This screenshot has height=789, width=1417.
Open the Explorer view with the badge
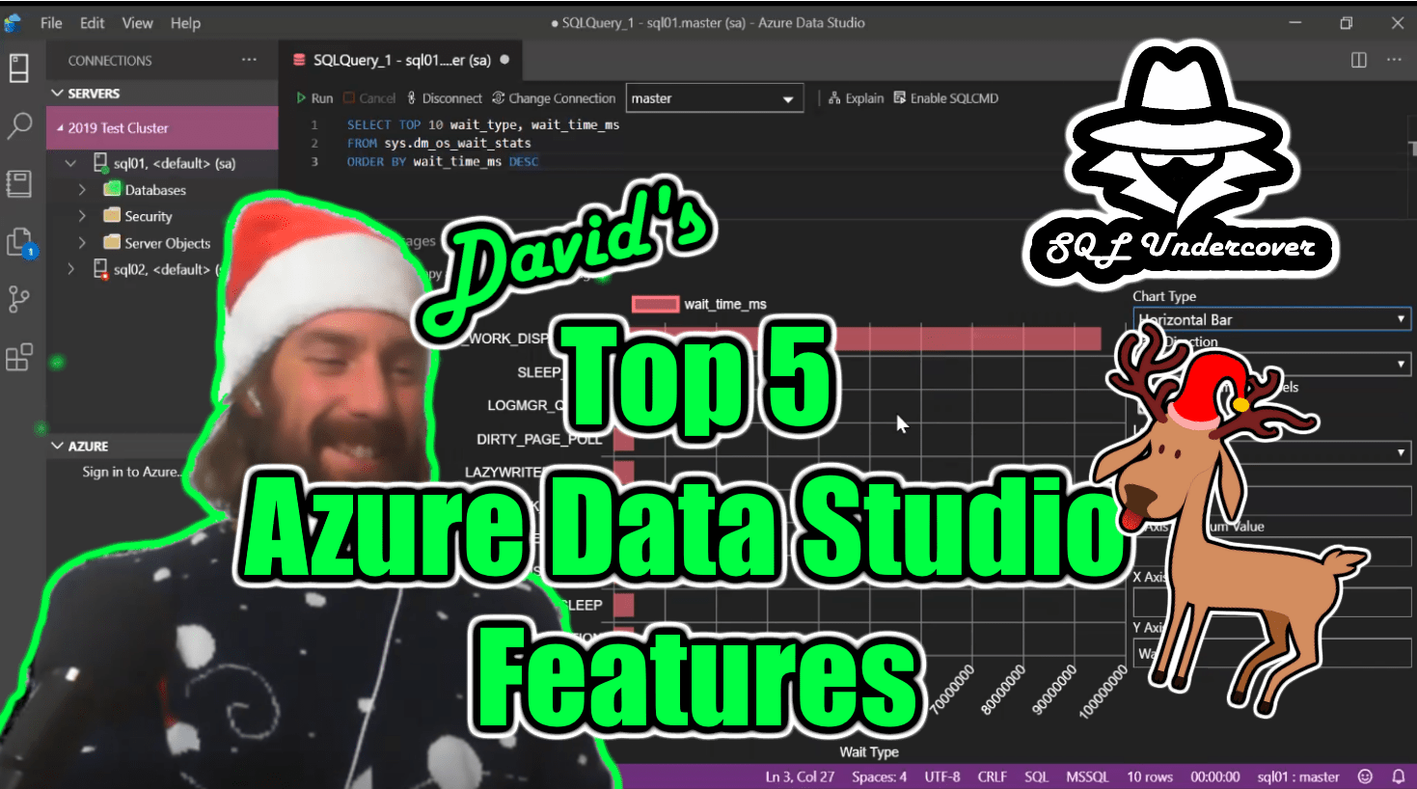pyautogui.click(x=20, y=242)
